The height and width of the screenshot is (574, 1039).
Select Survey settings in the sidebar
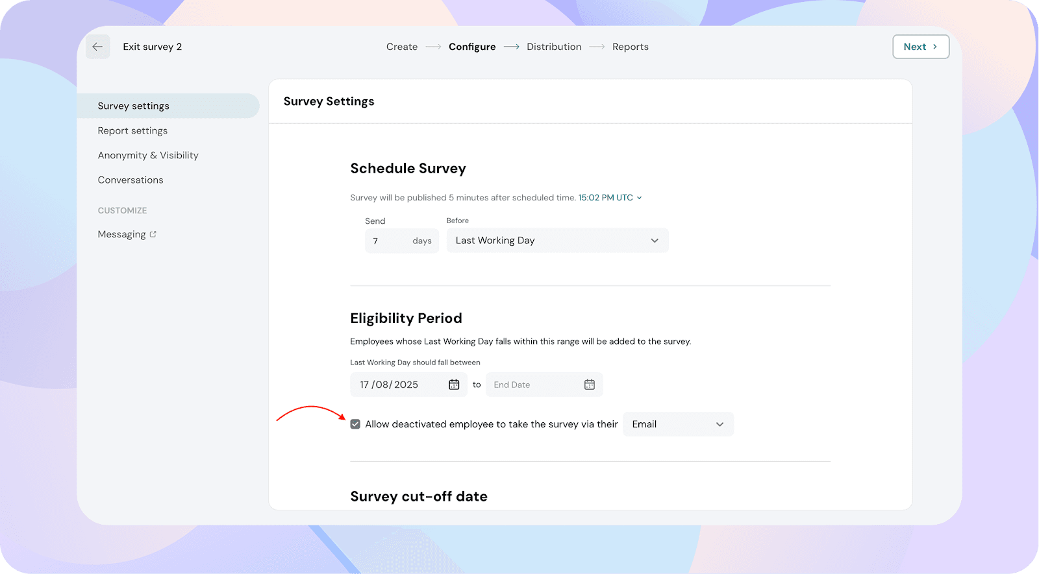click(x=134, y=106)
